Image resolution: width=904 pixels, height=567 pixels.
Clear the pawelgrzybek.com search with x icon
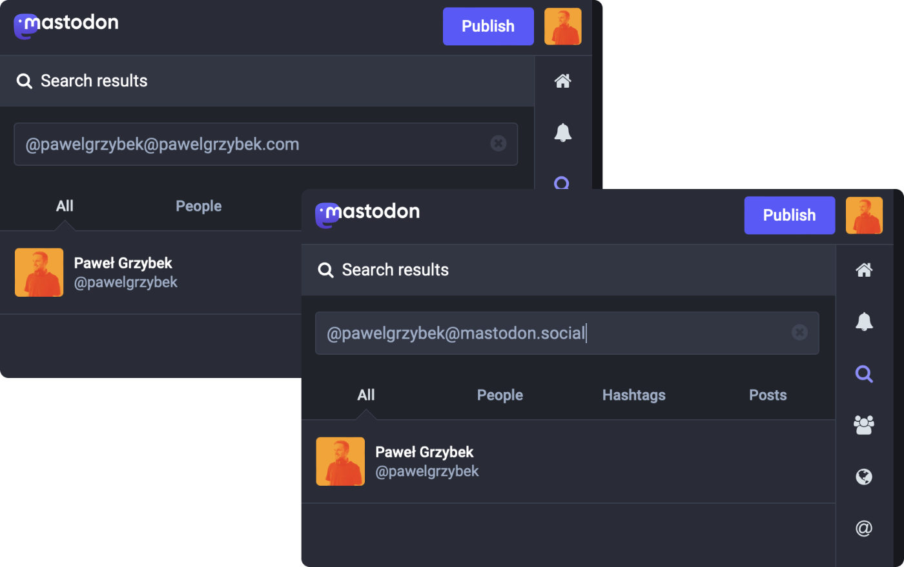[x=498, y=143]
